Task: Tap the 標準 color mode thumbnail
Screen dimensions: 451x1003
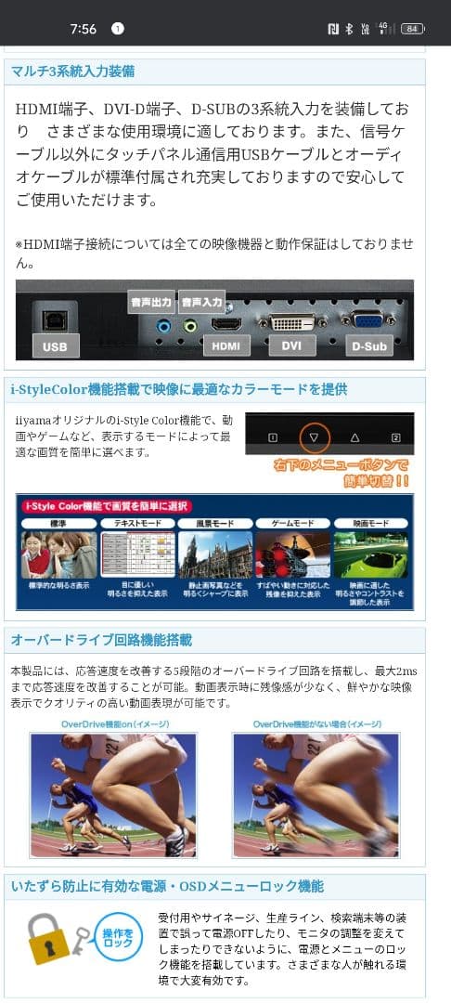Action: click(x=58, y=554)
